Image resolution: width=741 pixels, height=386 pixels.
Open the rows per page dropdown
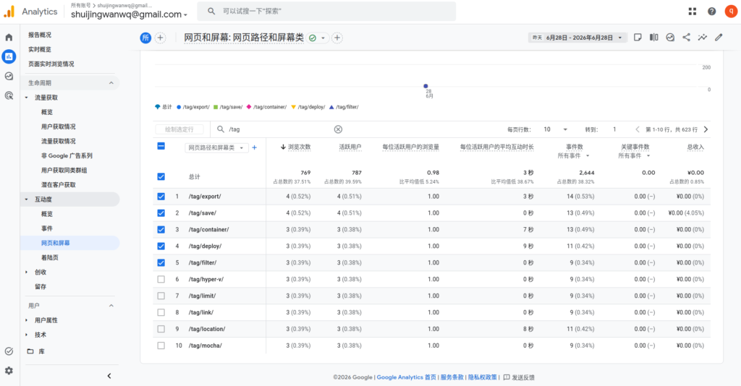555,129
